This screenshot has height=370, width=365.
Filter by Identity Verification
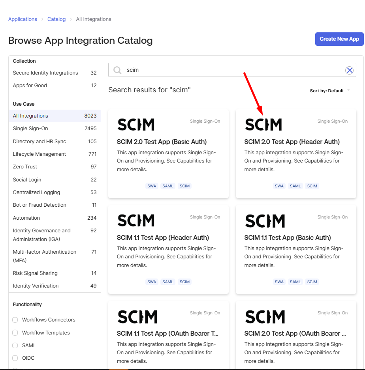[55, 286]
